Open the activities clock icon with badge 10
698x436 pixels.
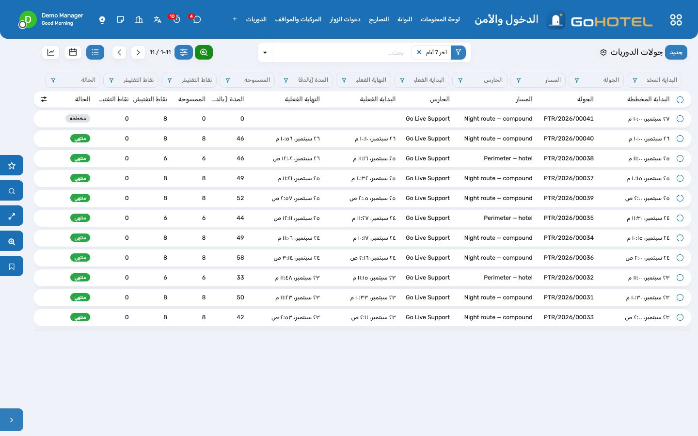pos(176,19)
